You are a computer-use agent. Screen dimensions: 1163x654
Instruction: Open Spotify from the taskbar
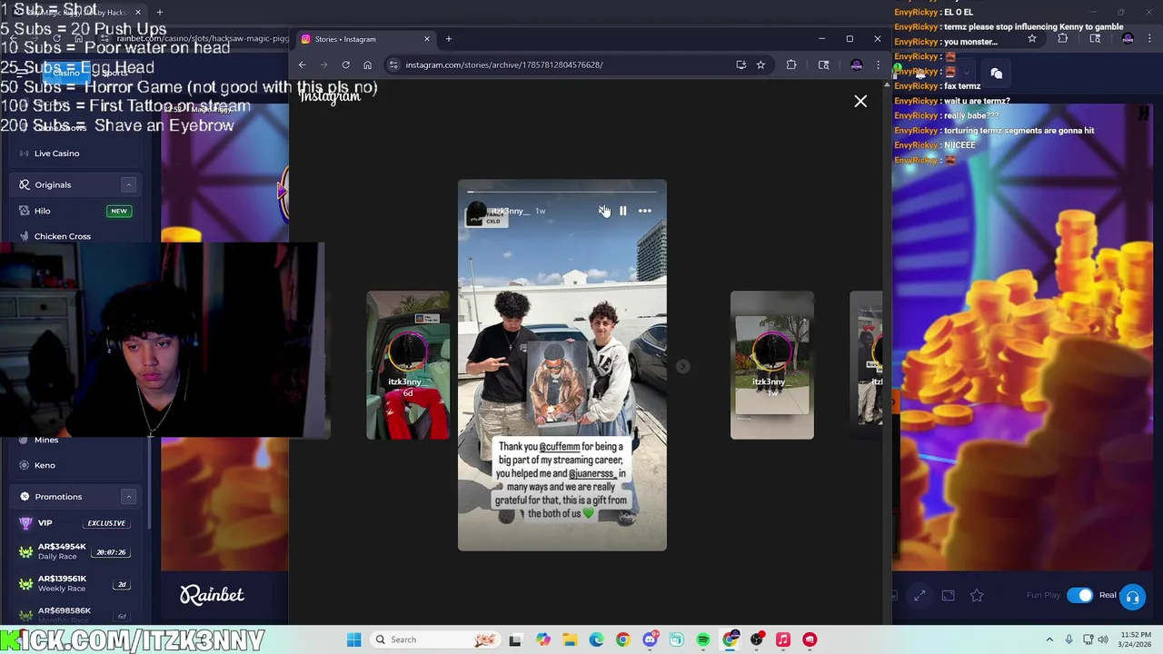703,639
